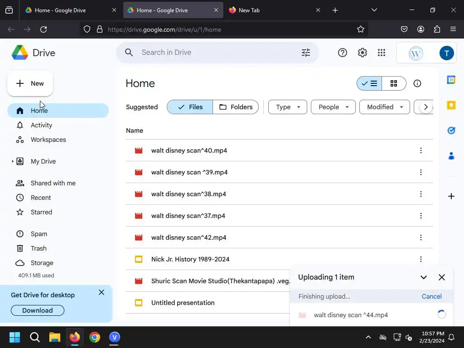Open the search filter options icon
Viewport: 464px width, 348px height.
[306, 53]
